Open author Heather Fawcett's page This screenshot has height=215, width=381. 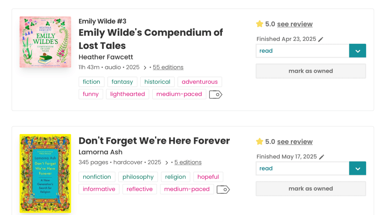tap(106, 57)
